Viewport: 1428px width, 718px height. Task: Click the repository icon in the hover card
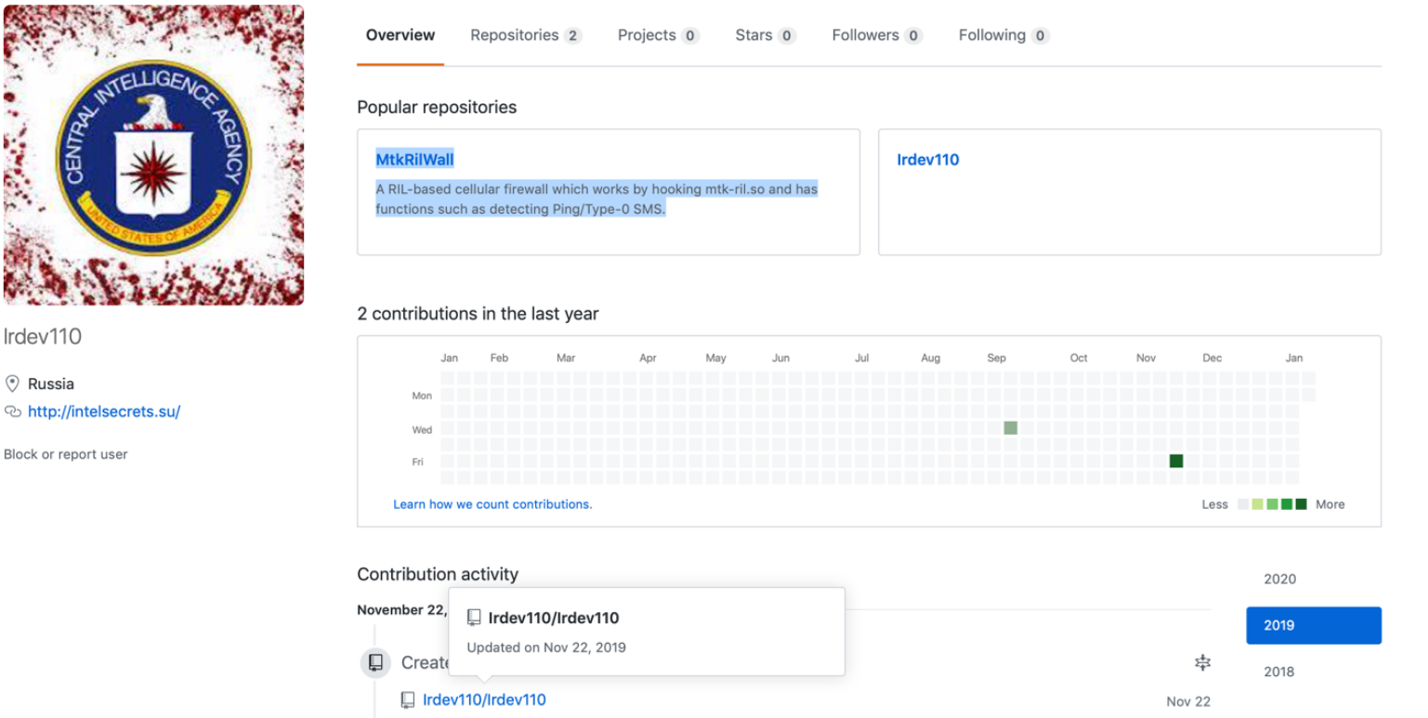pyautogui.click(x=474, y=618)
